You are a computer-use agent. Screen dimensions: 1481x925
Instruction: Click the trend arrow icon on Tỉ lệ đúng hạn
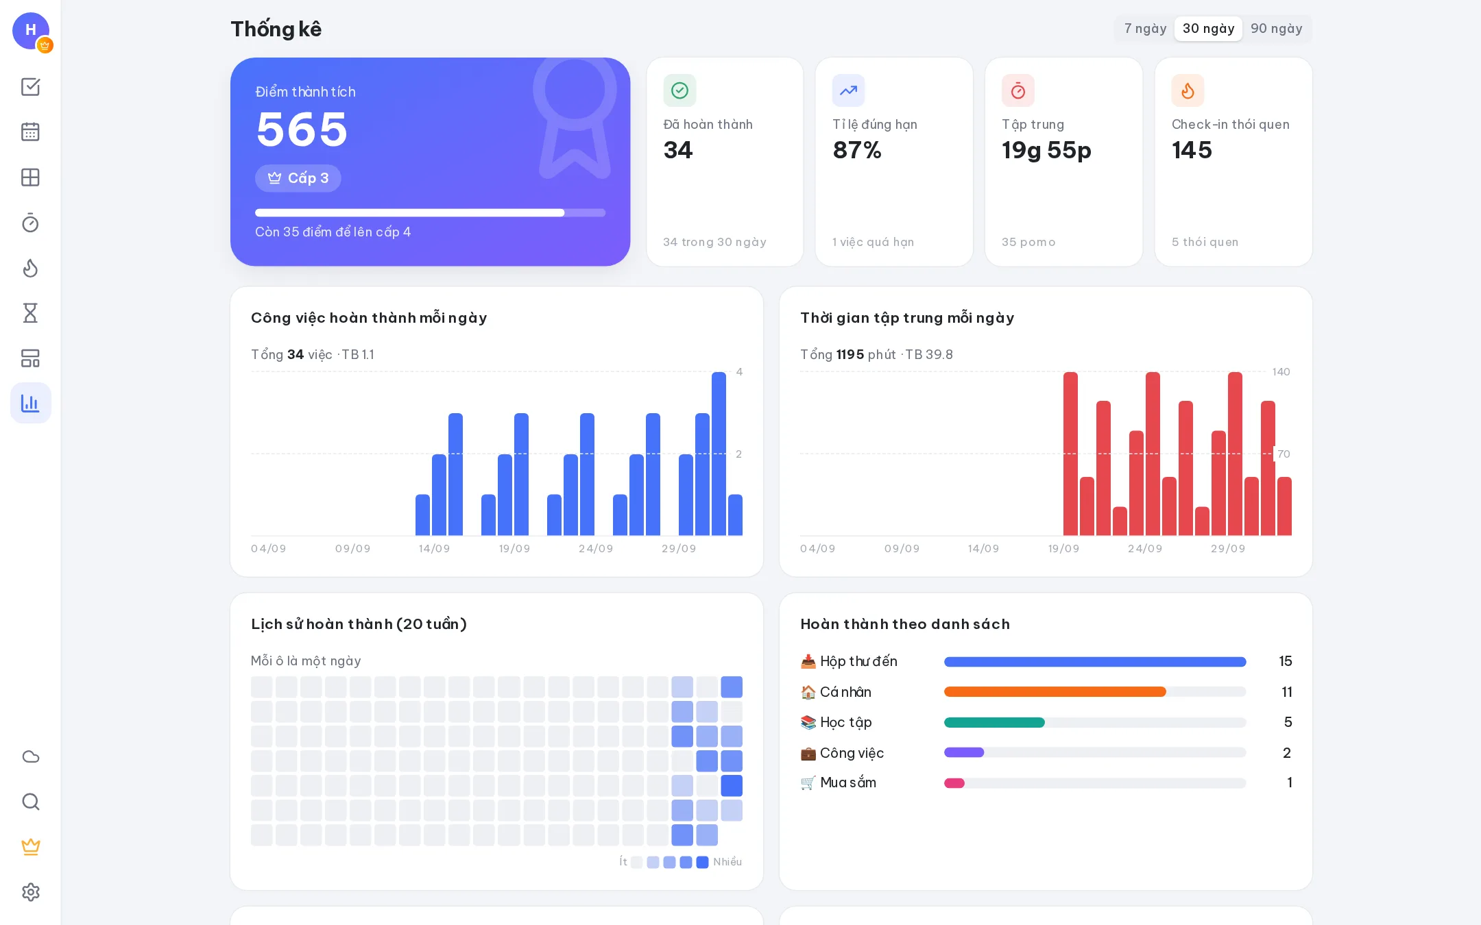(x=849, y=90)
